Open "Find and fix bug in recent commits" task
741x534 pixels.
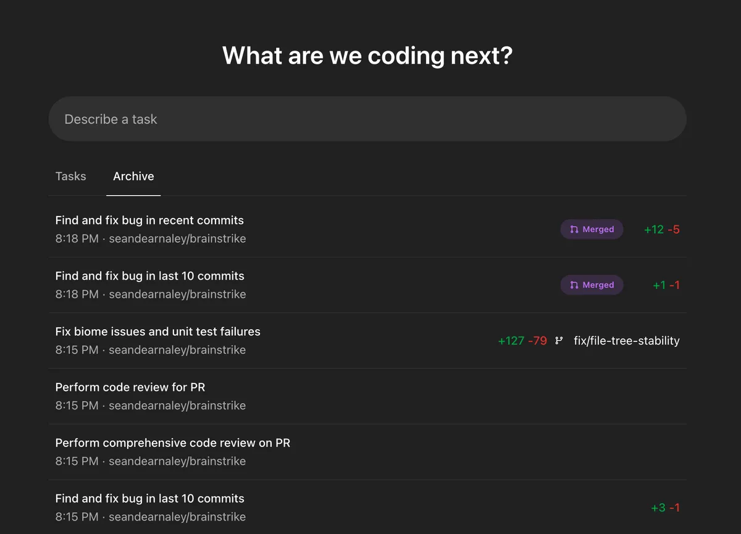149,220
